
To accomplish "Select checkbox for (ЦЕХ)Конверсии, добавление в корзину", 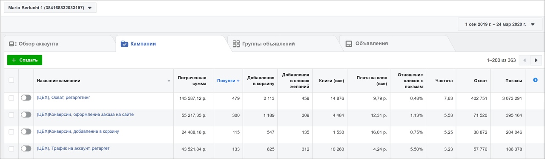I will (11, 132).
